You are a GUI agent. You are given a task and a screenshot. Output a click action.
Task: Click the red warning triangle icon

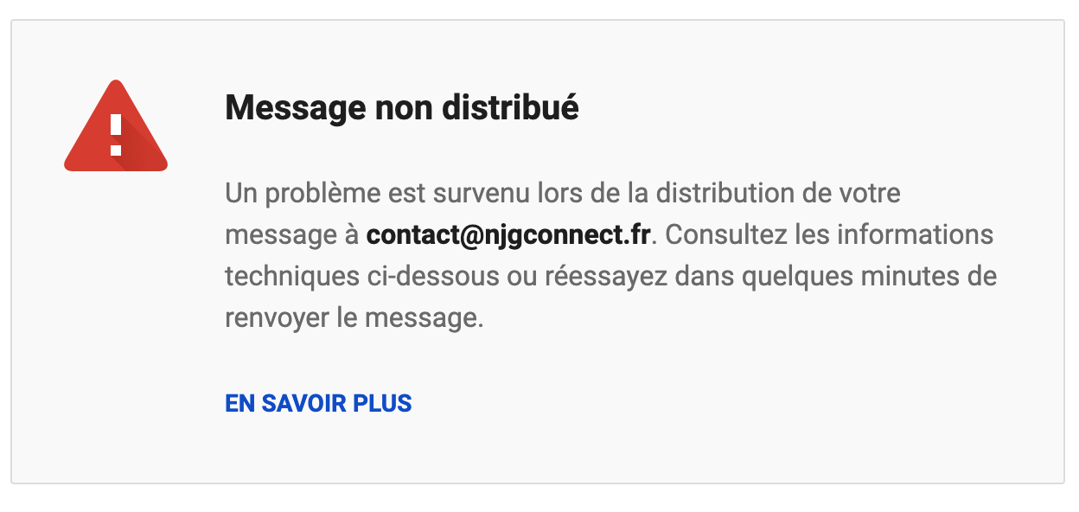pos(115,130)
